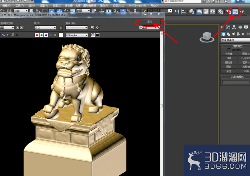This screenshot has width=250, height=176.
Task: Open the reference coordinate 视图 dropdown
Action: [83, 11]
